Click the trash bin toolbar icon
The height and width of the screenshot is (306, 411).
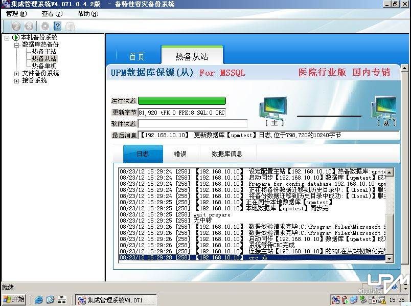[x=70, y=26]
